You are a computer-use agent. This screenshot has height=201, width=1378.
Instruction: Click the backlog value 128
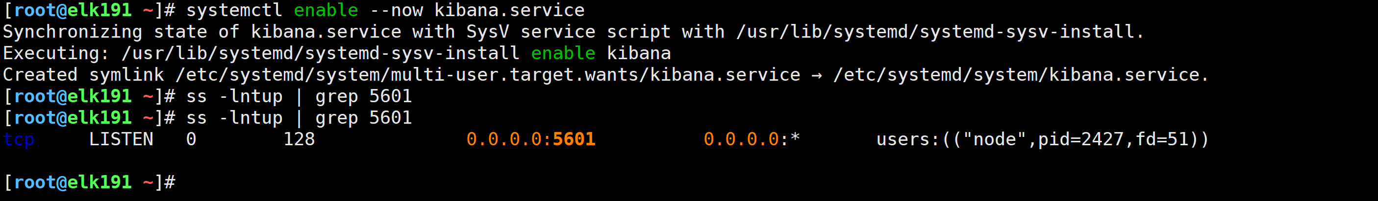pos(299,139)
